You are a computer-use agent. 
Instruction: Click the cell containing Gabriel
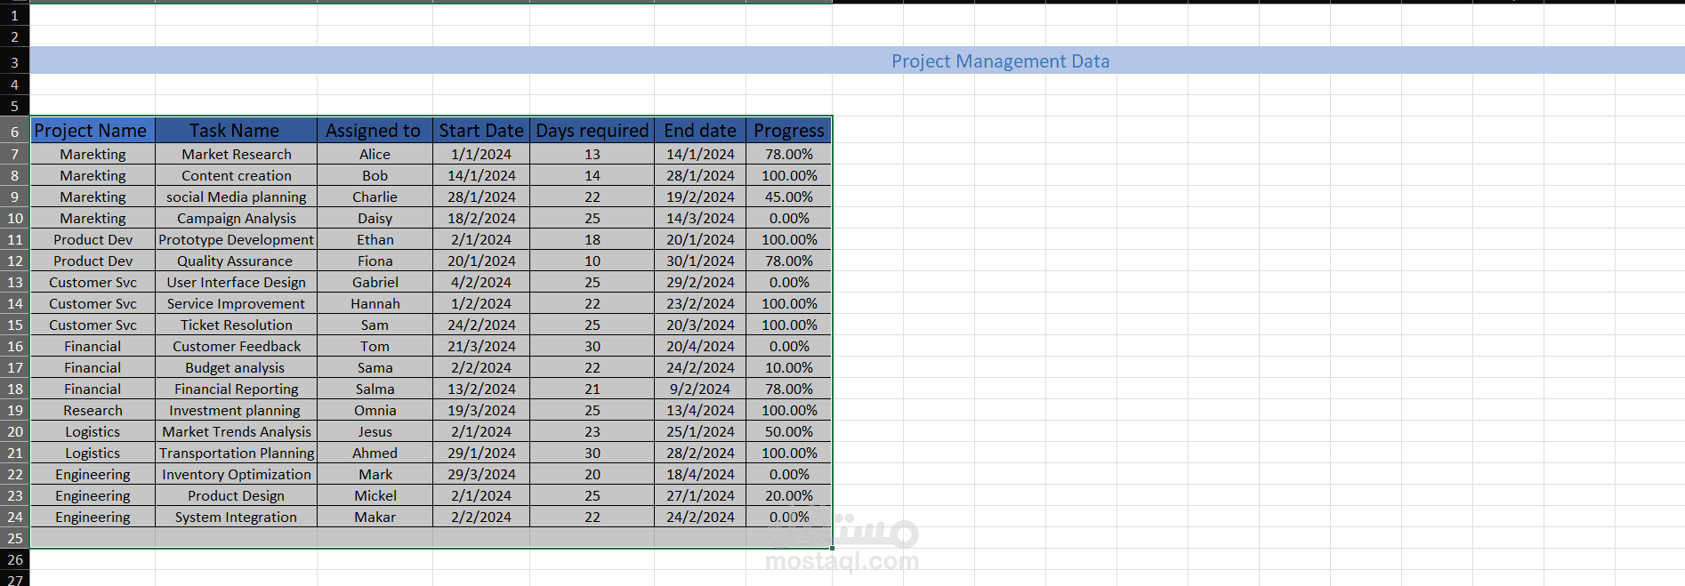click(x=375, y=282)
